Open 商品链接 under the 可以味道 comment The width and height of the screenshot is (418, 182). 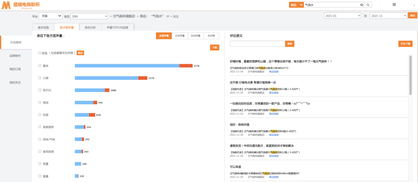[x=274, y=177]
